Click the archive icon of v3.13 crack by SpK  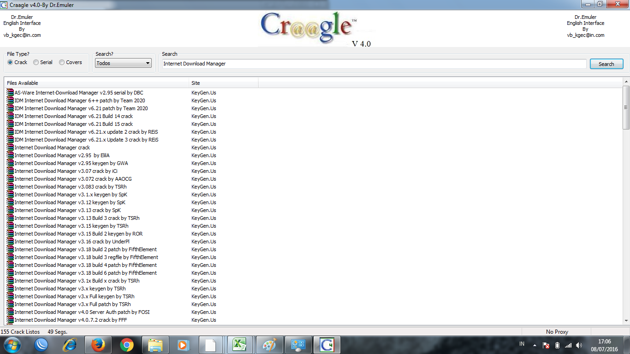point(10,210)
